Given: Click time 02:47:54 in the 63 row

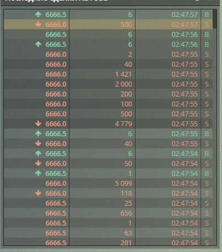Looking at the screenshot, I should coord(185,233).
